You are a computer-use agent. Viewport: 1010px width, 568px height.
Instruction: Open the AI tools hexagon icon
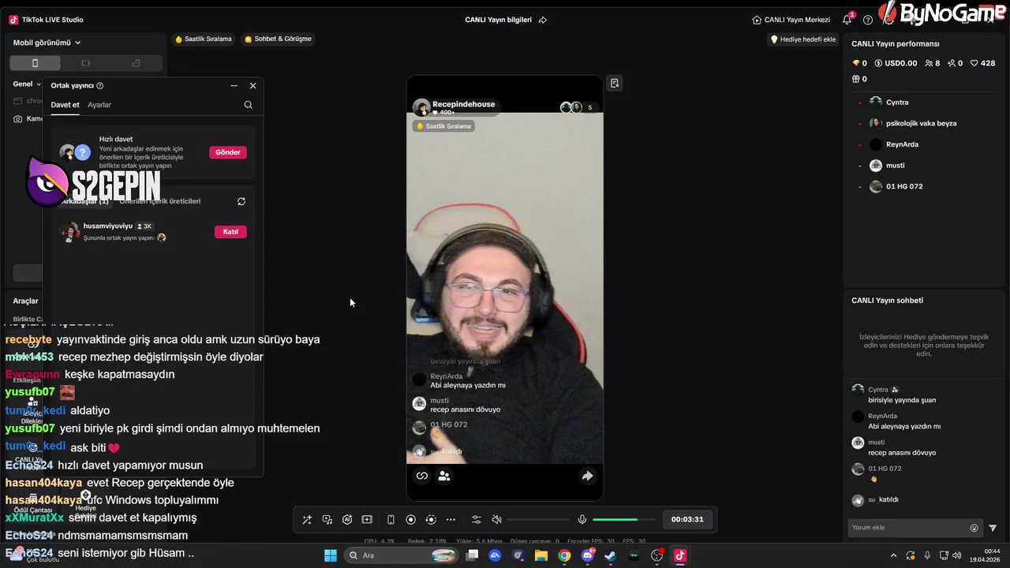(x=347, y=520)
